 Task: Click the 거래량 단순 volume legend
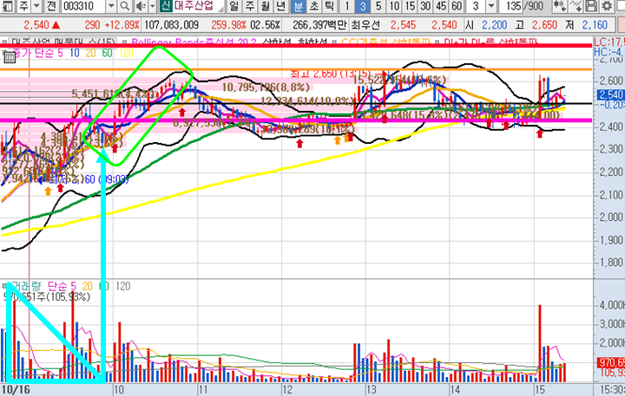click(x=43, y=286)
